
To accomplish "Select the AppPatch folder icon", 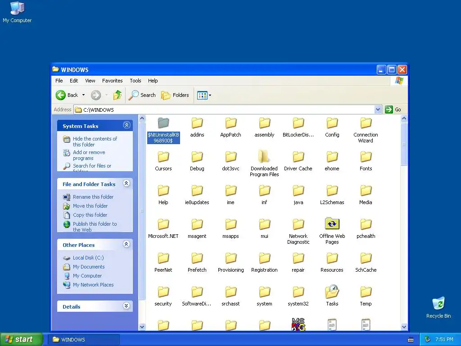I will click(231, 123).
